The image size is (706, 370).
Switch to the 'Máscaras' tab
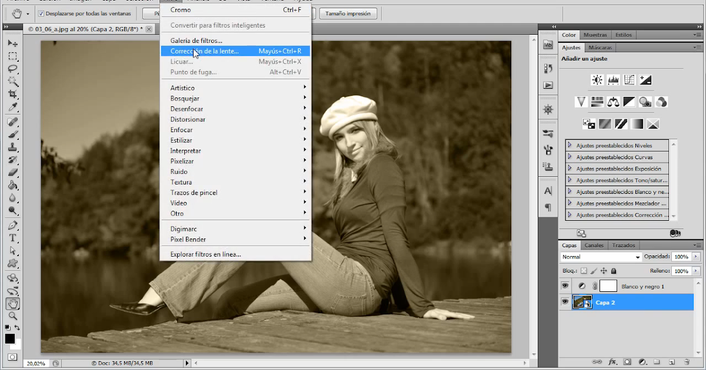pyautogui.click(x=600, y=48)
